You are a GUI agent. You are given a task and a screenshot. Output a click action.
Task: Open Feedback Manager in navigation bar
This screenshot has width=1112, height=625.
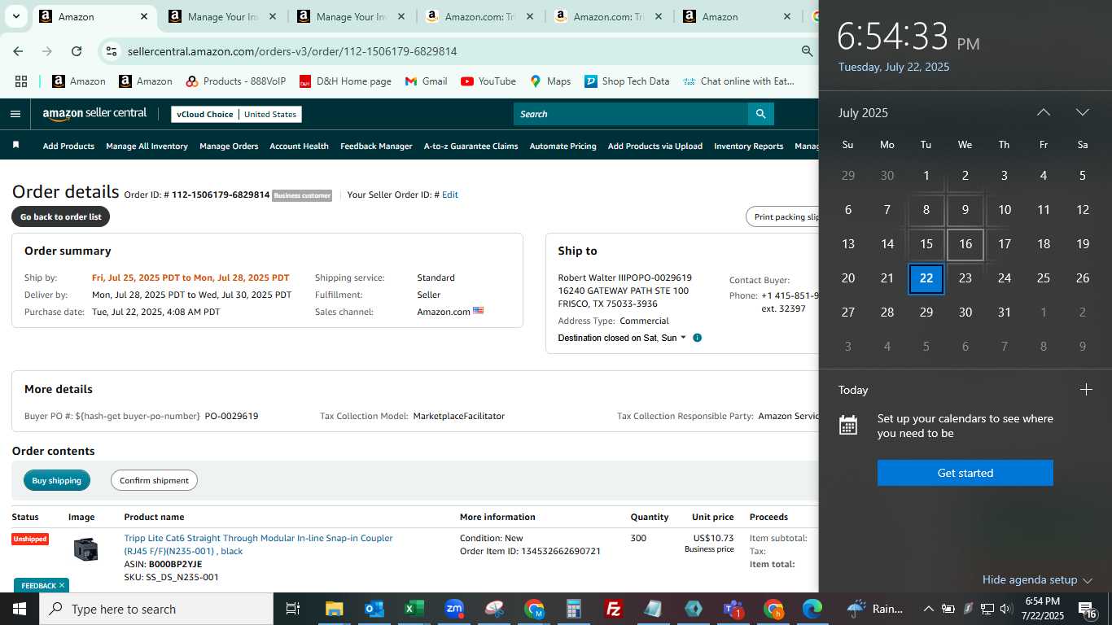click(x=376, y=146)
